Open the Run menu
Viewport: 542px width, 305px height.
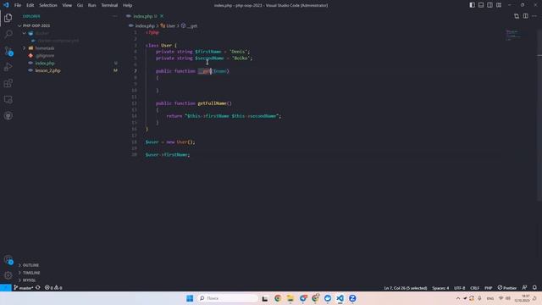91,5
